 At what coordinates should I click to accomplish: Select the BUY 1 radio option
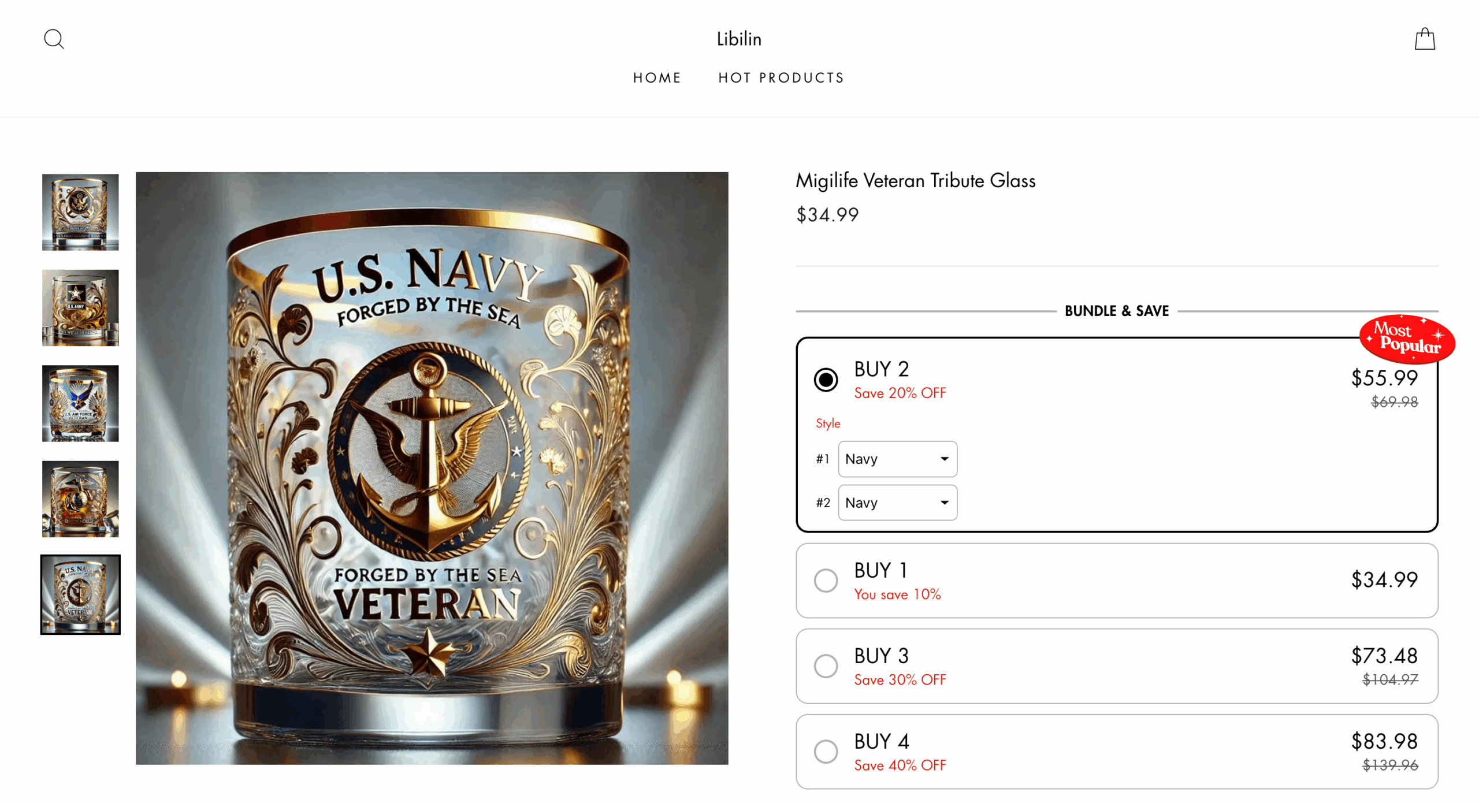coord(826,581)
